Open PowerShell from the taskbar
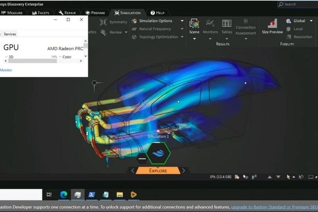The image size is (318, 212). pyautogui.click(x=92, y=195)
